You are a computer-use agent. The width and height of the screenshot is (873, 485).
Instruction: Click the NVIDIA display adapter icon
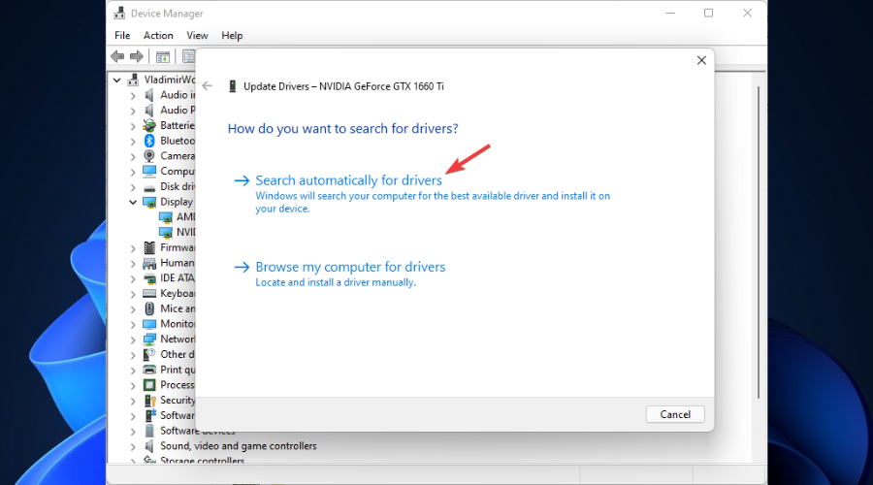tap(165, 232)
